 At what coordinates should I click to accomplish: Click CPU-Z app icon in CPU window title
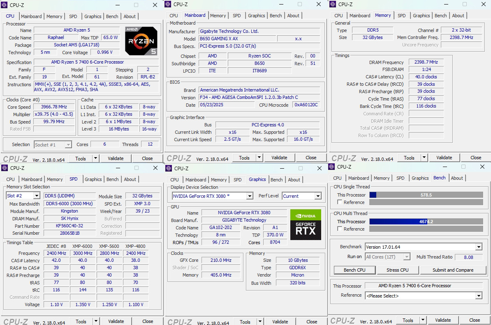5,5
